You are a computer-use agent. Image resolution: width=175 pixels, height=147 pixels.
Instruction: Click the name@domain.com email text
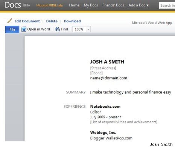tap(109, 78)
